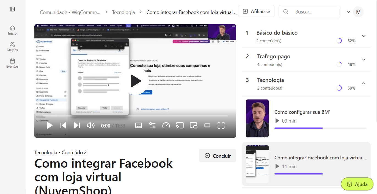Screen dimensions: 377x194
Task: Click the 4 conteúdo(s) text
Action: coord(269,64)
